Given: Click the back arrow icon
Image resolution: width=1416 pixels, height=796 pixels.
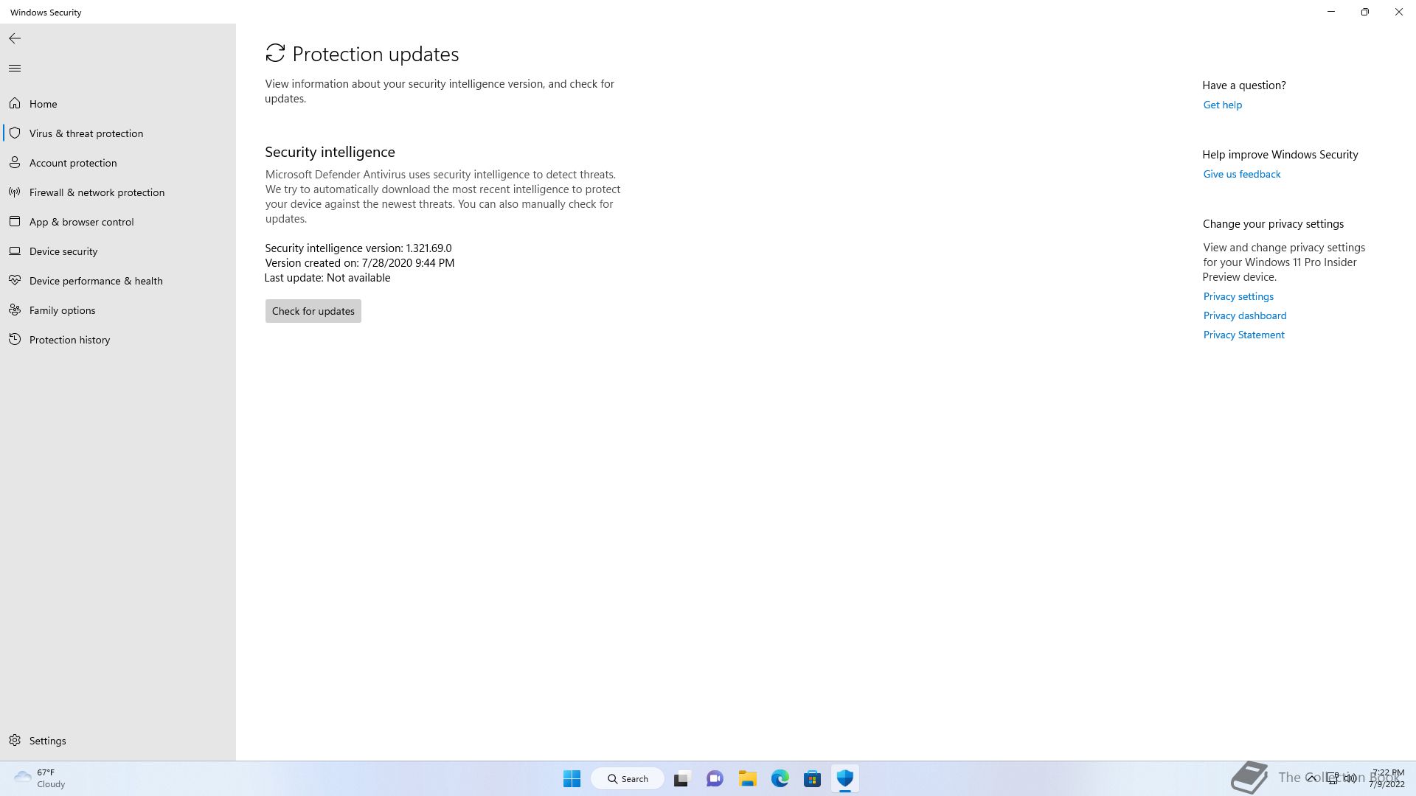Looking at the screenshot, I should [15, 38].
